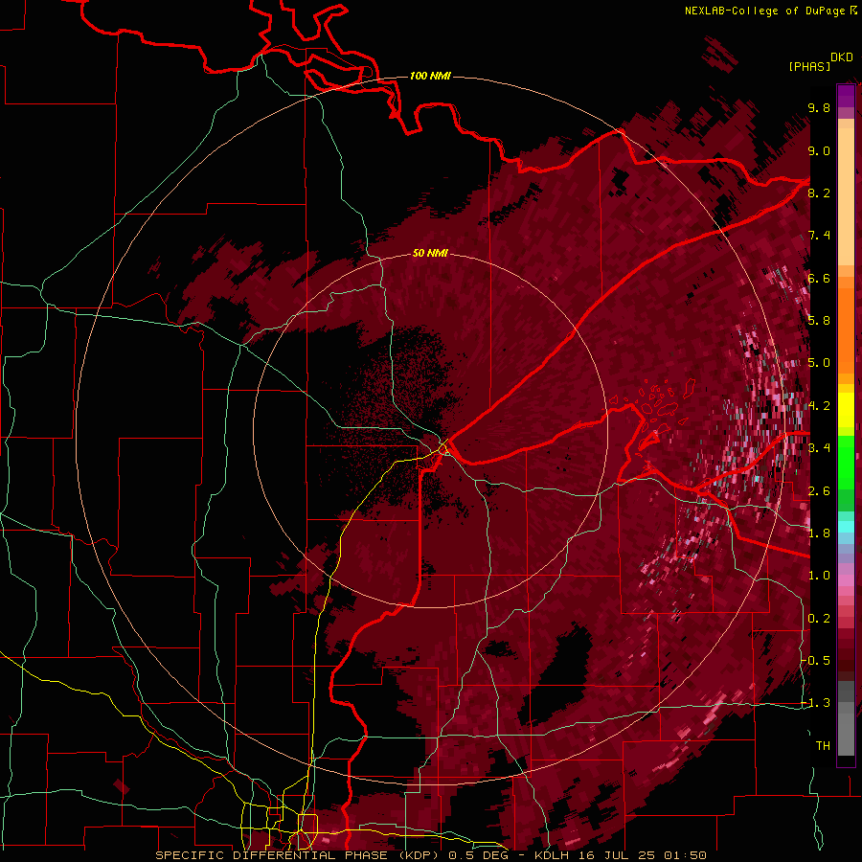Pick the orange segment of the color bar

[846, 329]
